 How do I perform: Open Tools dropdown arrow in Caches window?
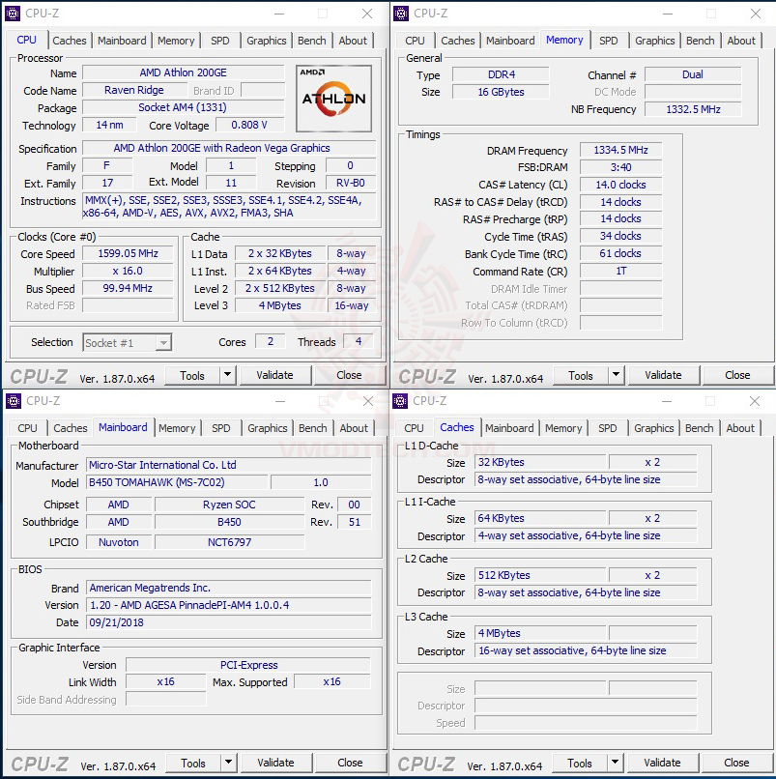615,763
